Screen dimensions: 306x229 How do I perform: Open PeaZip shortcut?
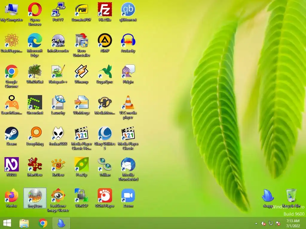[81, 167]
